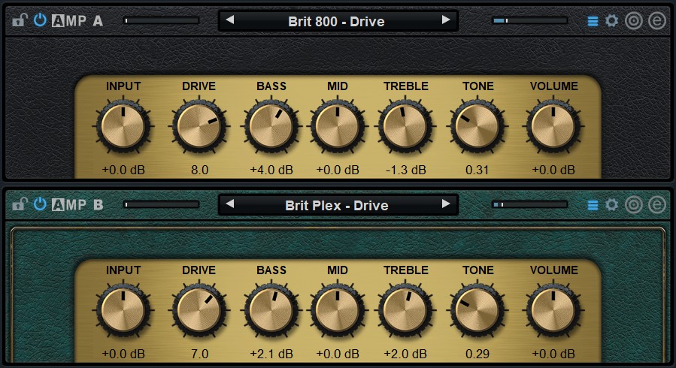Open the Brit Plex - Drive preset list
This screenshot has width=676, height=368.
pyautogui.click(x=336, y=205)
